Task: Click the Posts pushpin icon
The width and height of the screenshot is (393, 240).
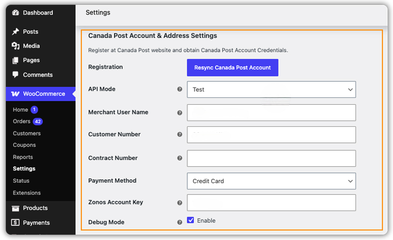Action: coord(16,31)
